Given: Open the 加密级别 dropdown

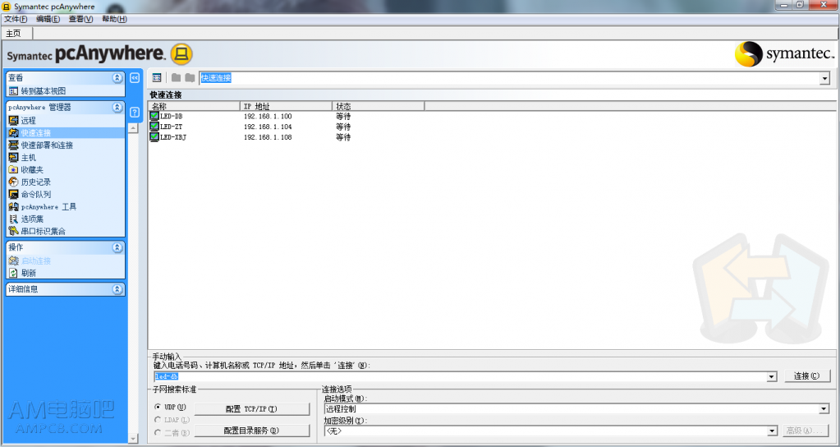Looking at the screenshot, I should [771, 431].
